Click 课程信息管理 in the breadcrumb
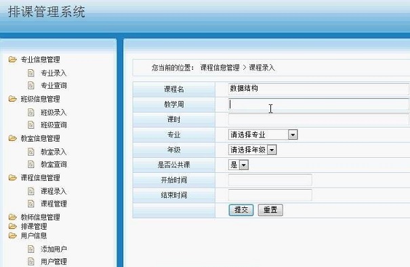 pyautogui.click(x=220, y=68)
